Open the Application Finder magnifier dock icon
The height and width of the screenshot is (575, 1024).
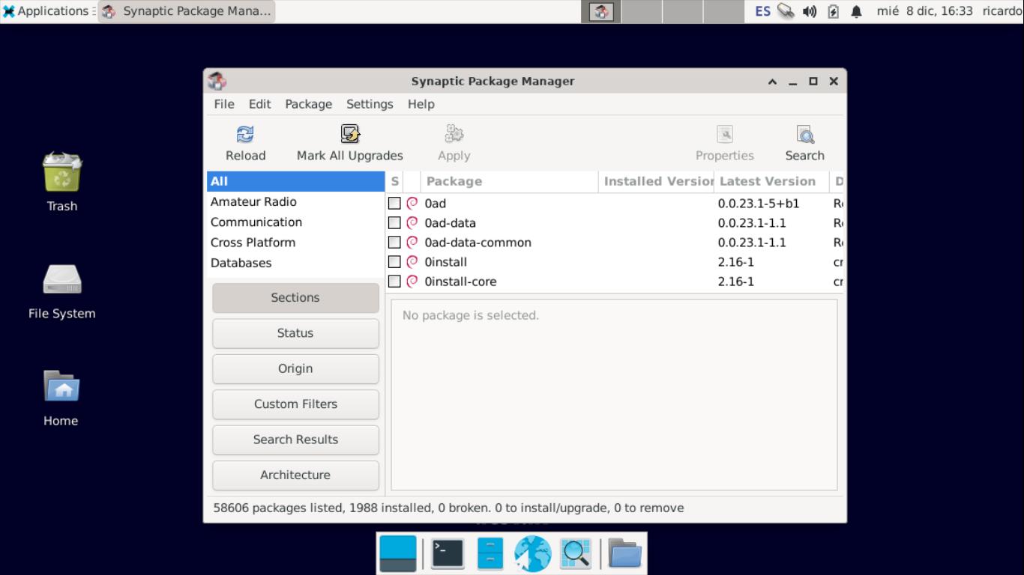[x=575, y=554]
